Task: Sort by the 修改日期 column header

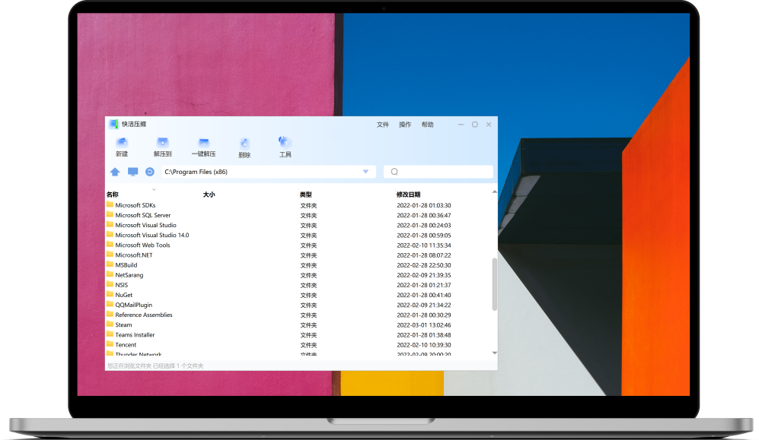Action: pyautogui.click(x=408, y=195)
